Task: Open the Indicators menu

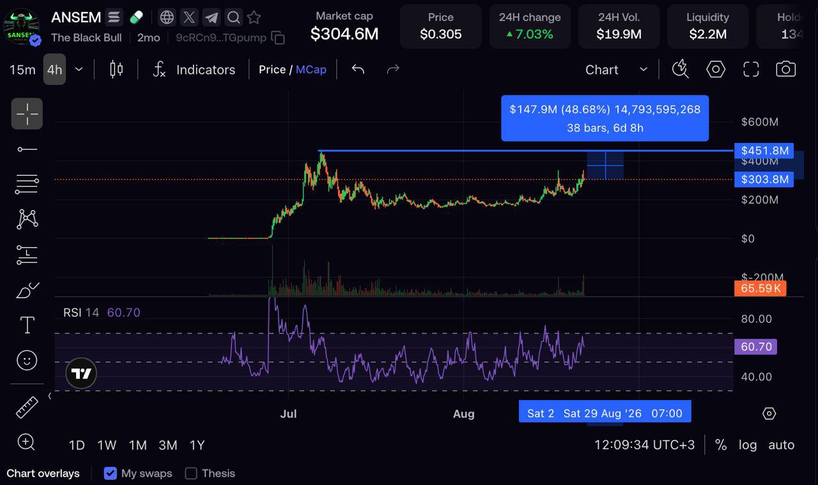Action: pyautogui.click(x=194, y=69)
